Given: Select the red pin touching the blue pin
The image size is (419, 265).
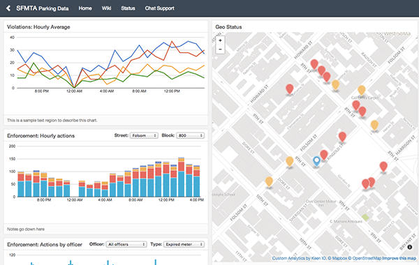Looking at the screenshot, I should [x=324, y=155].
